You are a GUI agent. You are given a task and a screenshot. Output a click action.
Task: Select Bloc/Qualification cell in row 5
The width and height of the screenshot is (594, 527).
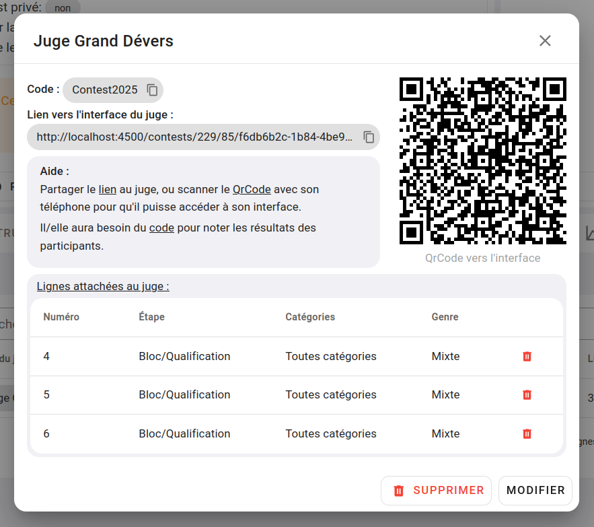coord(184,395)
